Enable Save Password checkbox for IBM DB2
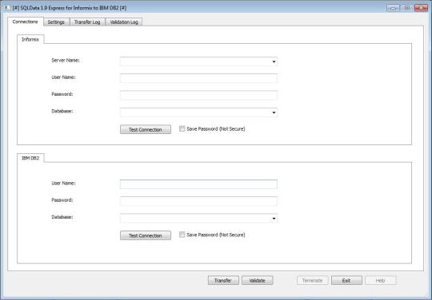Image resolution: width=432 pixels, height=300 pixels. [x=182, y=235]
